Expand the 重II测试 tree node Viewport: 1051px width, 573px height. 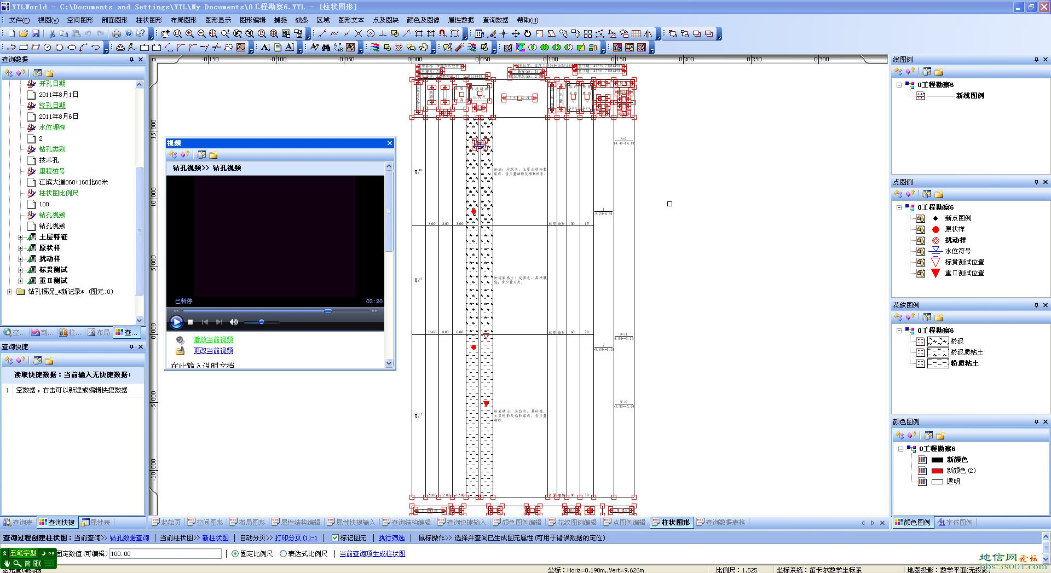click(20, 281)
